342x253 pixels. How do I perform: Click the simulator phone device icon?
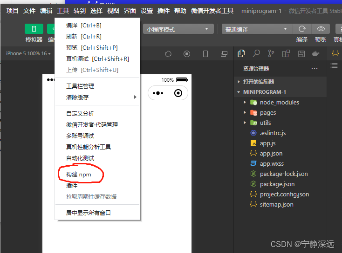pos(205,54)
